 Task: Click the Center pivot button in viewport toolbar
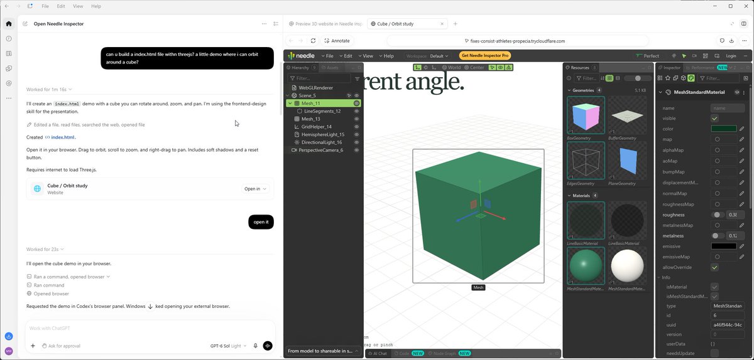474,67
